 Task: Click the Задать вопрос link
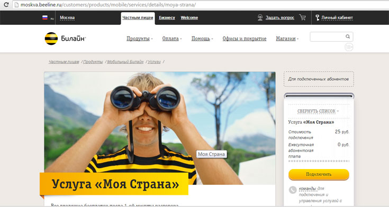(x=280, y=17)
